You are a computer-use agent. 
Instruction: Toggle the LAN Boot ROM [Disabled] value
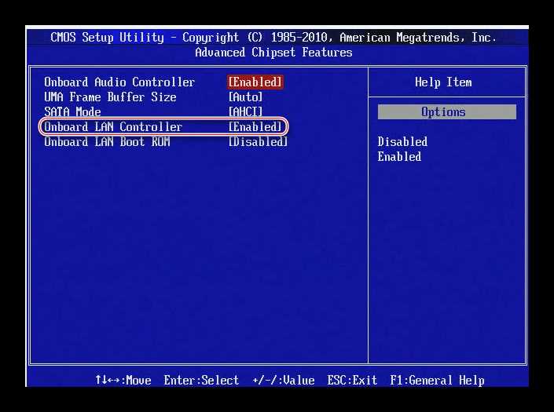tap(258, 142)
